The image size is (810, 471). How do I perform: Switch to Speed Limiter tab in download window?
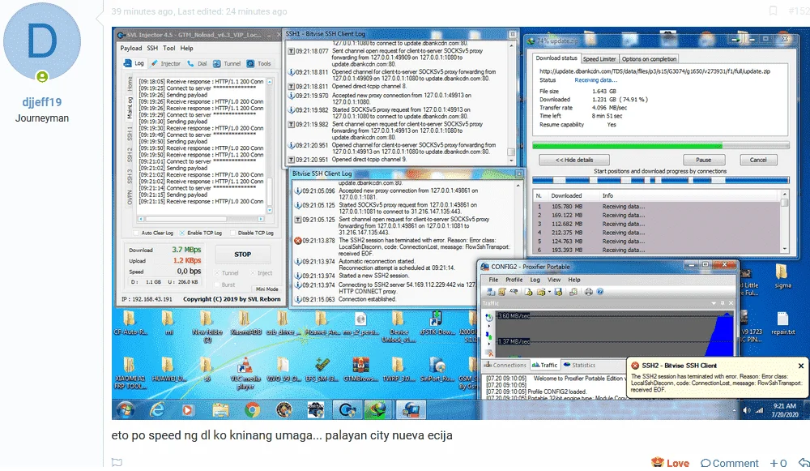coord(599,59)
